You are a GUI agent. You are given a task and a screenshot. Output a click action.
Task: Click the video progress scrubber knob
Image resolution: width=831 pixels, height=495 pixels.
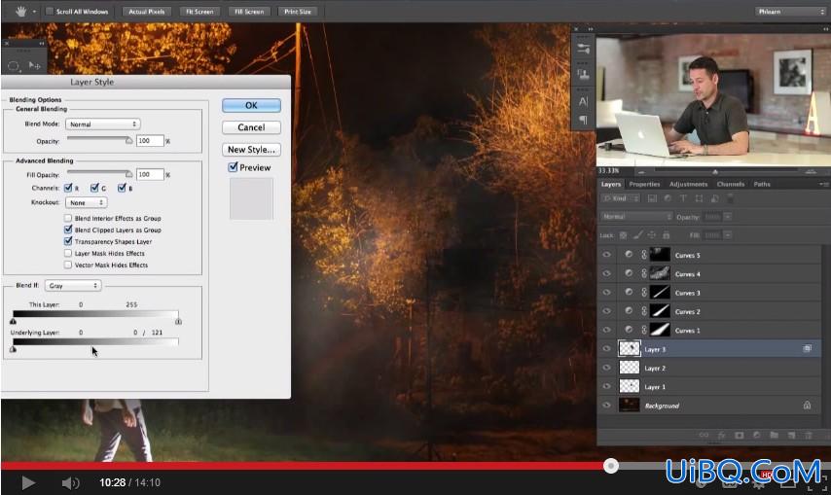pyautogui.click(x=611, y=466)
